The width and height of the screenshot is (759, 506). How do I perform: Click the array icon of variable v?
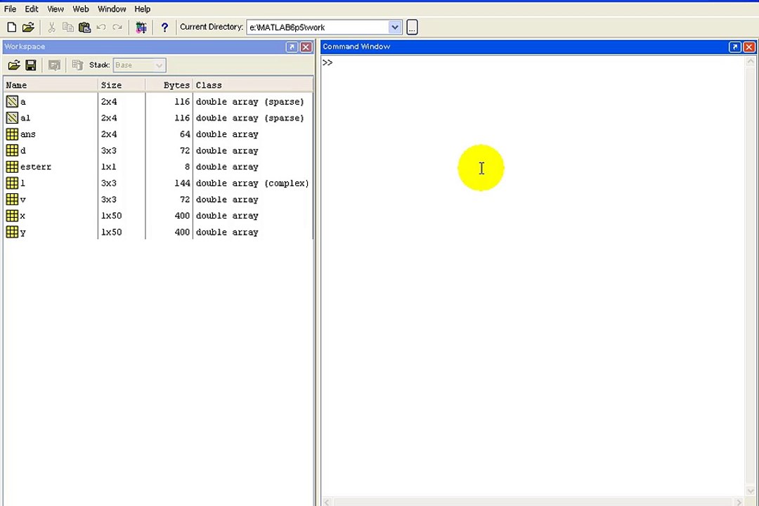12,200
